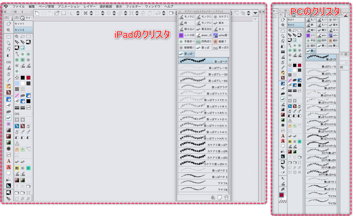This screenshot has height=216, width=357.
Task: Select the uchu雲 sub tool group on iPad
Action: pos(220,35)
